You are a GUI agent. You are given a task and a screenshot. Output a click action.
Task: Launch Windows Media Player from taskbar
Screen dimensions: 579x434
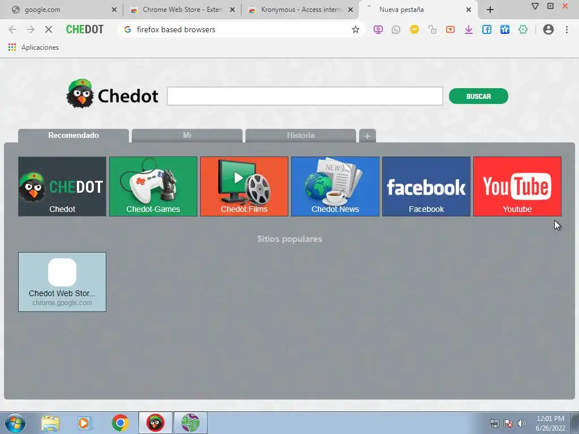pos(85,423)
